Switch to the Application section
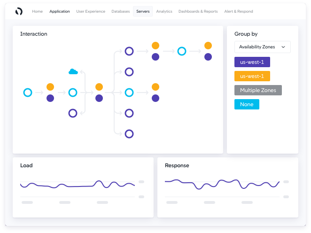This screenshot has width=311, height=233. (60, 11)
